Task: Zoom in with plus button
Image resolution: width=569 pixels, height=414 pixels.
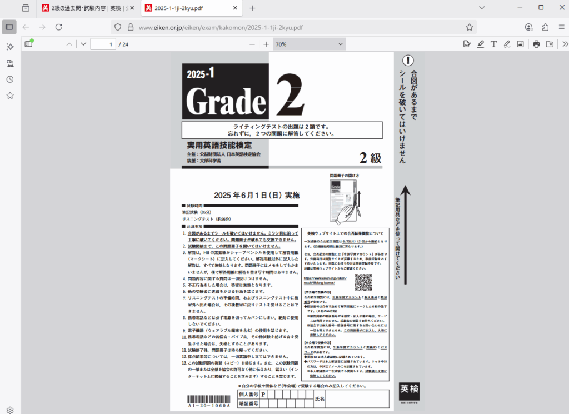Action: coord(266,44)
